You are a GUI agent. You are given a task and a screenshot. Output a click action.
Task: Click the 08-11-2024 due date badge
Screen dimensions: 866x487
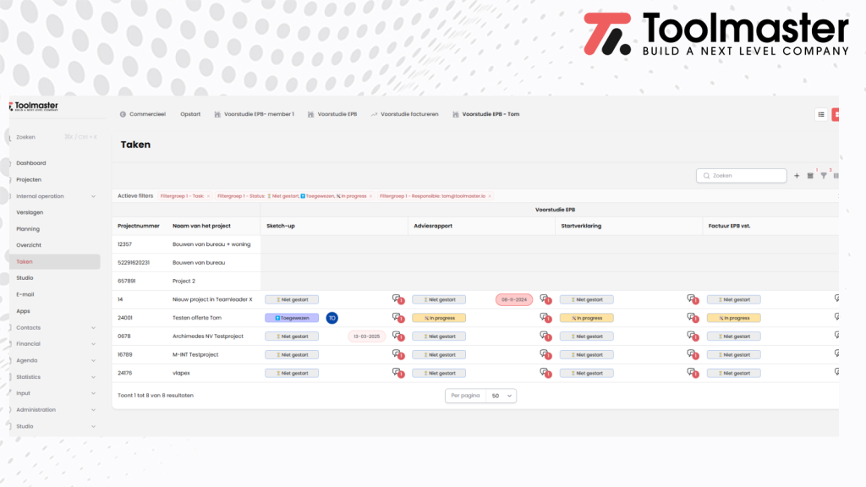(x=514, y=299)
